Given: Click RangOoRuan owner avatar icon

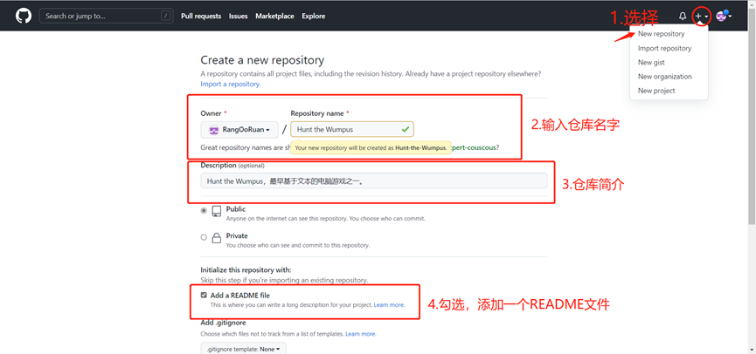Looking at the screenshot, I should tap(213, 129).
